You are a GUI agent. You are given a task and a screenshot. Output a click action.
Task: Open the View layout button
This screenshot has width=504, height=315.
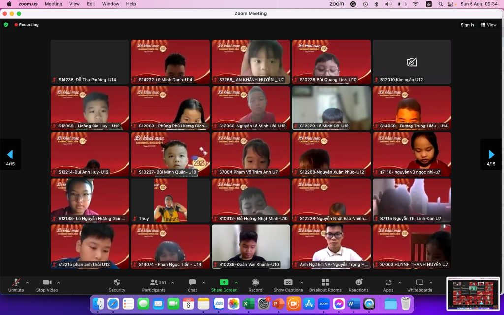tap(489, 25)
